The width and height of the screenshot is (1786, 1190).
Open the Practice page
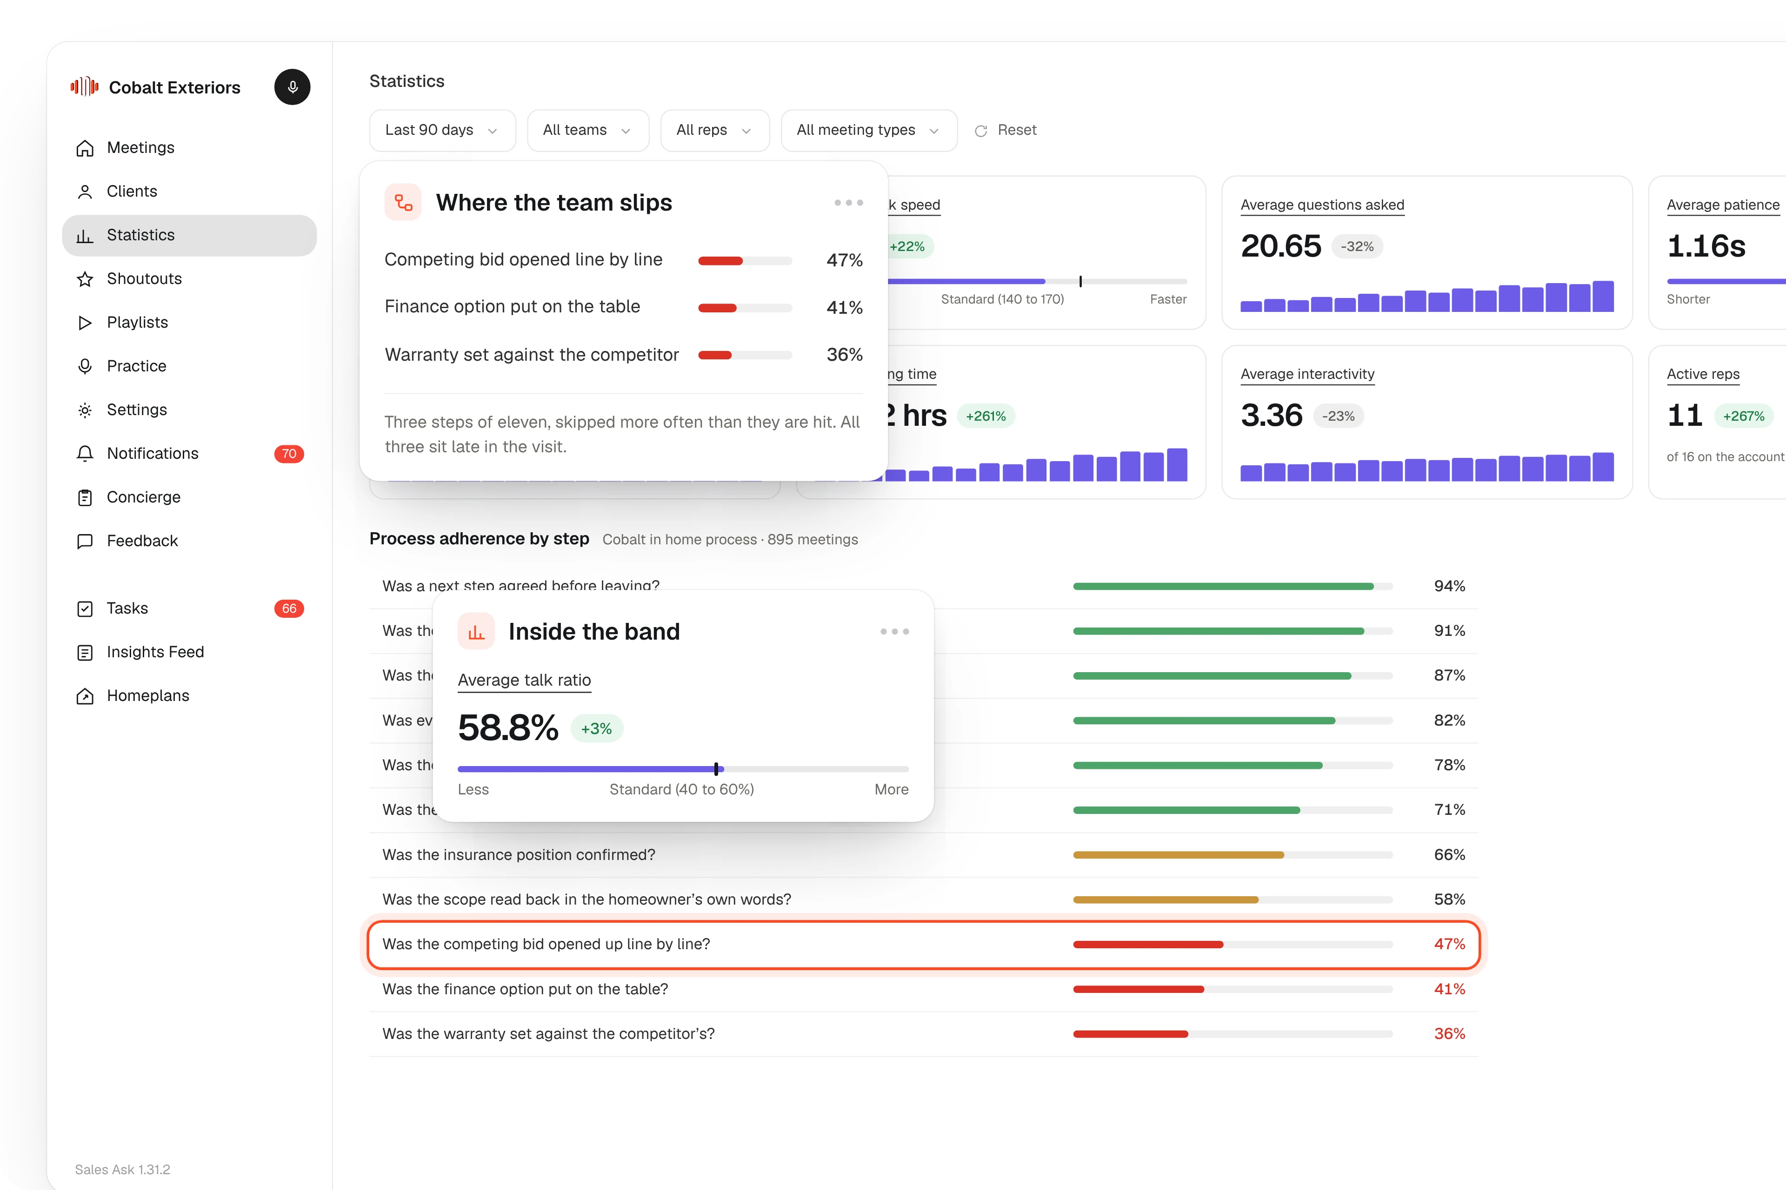[189, 366]
